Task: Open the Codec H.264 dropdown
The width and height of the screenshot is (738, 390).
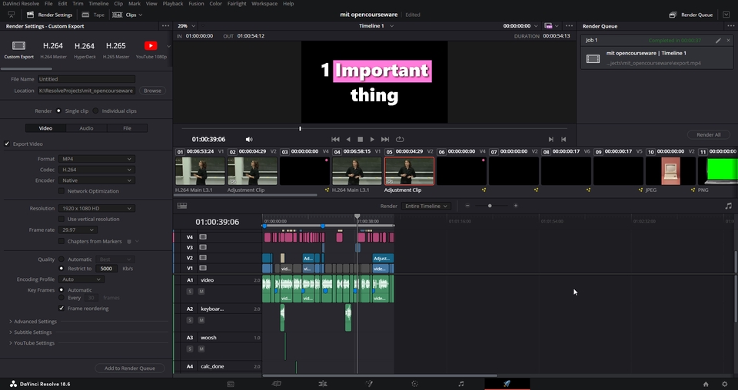Action: [x=97, y=170]
